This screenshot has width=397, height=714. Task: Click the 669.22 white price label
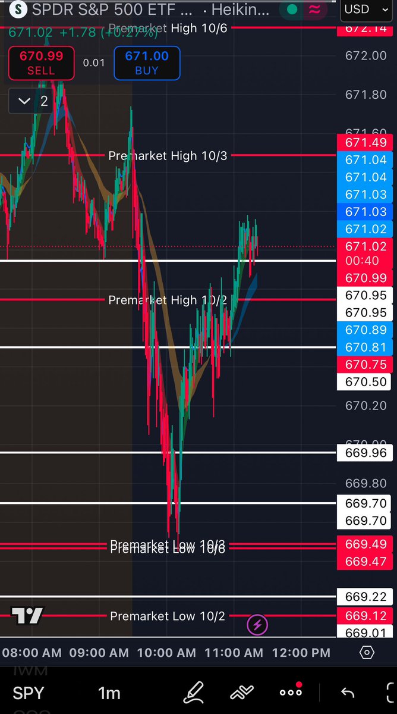pos(365,597)
